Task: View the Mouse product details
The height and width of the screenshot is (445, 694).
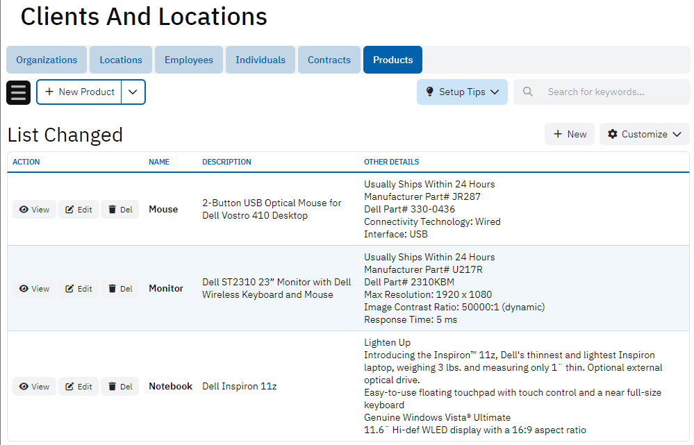Action: pos(34,210)
